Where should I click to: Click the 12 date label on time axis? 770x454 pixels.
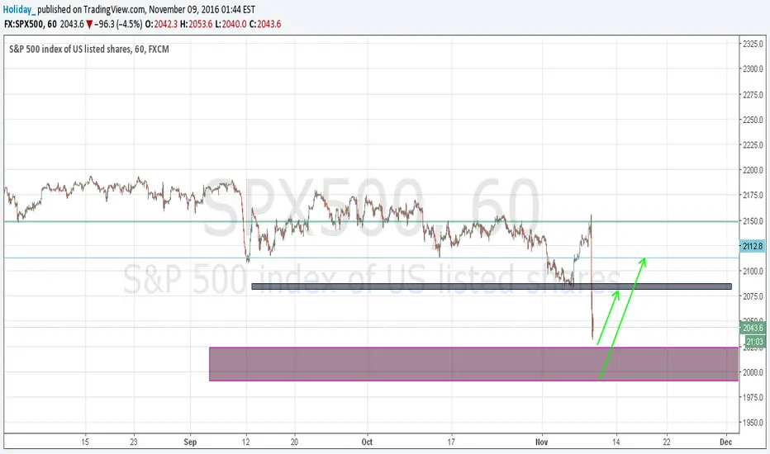tap(245, 442)
